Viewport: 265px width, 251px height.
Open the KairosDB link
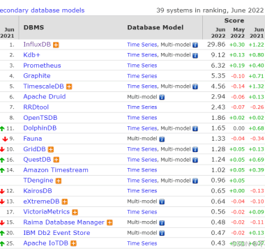tap(38, 191)
